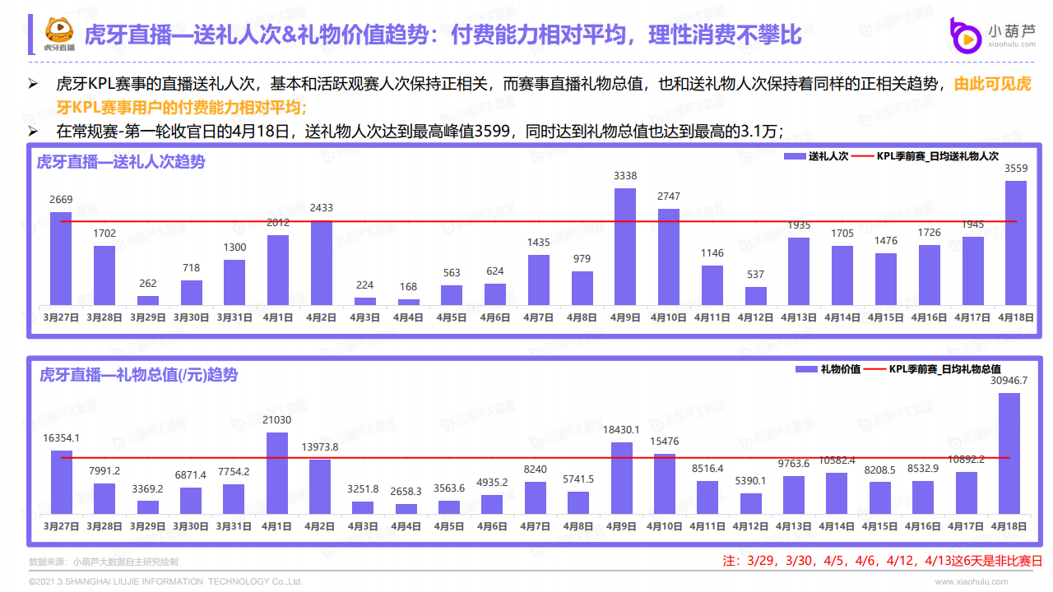
Task: Click the 虎牙直播—送礼人次趋势 chart title
Action: point(121,162)
